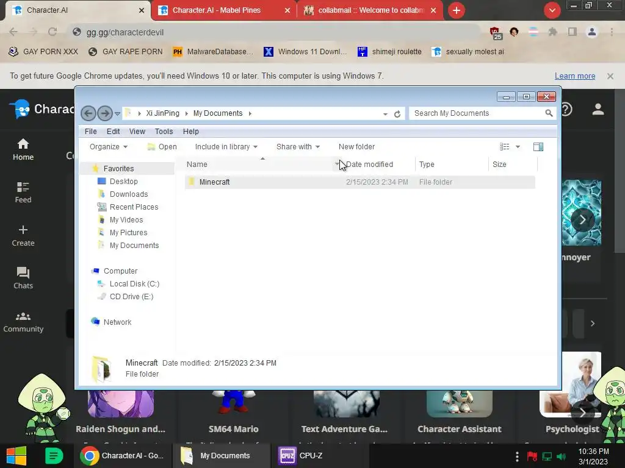This screenshot has height=468, width=625.
Task: Open Feed in Character.AI sidebar
Action: tap(23, 193)
